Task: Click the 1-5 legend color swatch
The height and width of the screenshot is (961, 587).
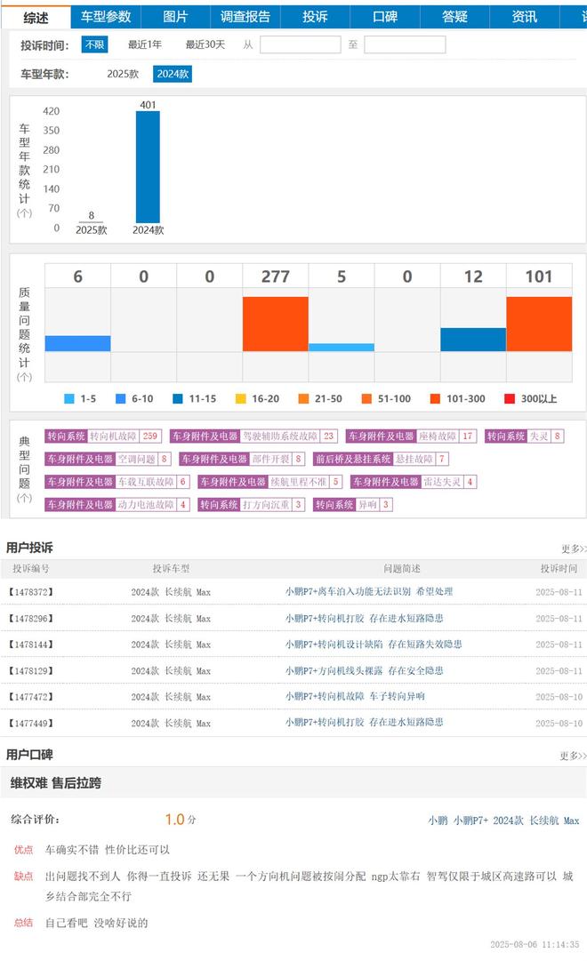Action: [x=69, y=399]
